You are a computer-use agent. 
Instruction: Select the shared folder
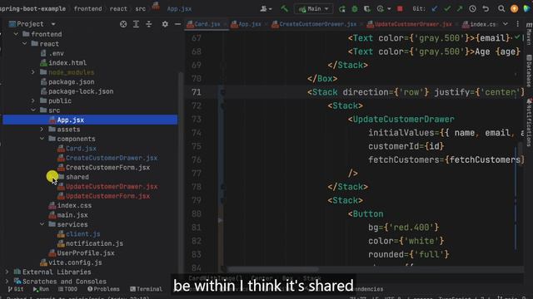tap(73, 177)
